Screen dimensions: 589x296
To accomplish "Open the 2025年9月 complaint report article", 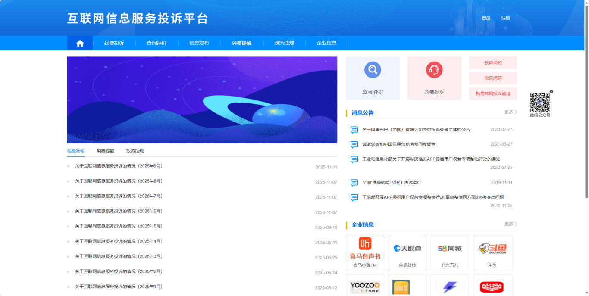I will coord(119,166).
